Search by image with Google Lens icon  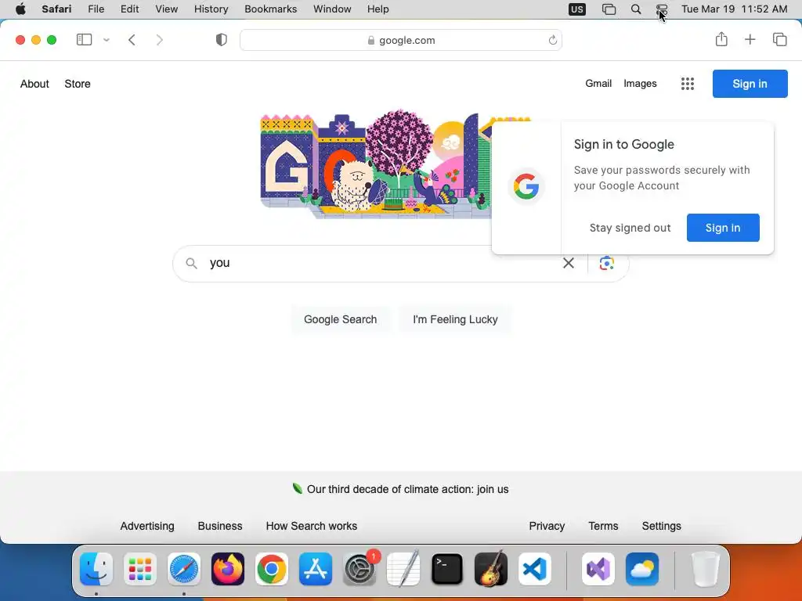(x=607, y=263)
